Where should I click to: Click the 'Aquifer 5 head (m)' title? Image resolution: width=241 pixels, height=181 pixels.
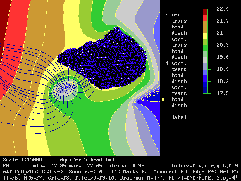click(87, 160)
